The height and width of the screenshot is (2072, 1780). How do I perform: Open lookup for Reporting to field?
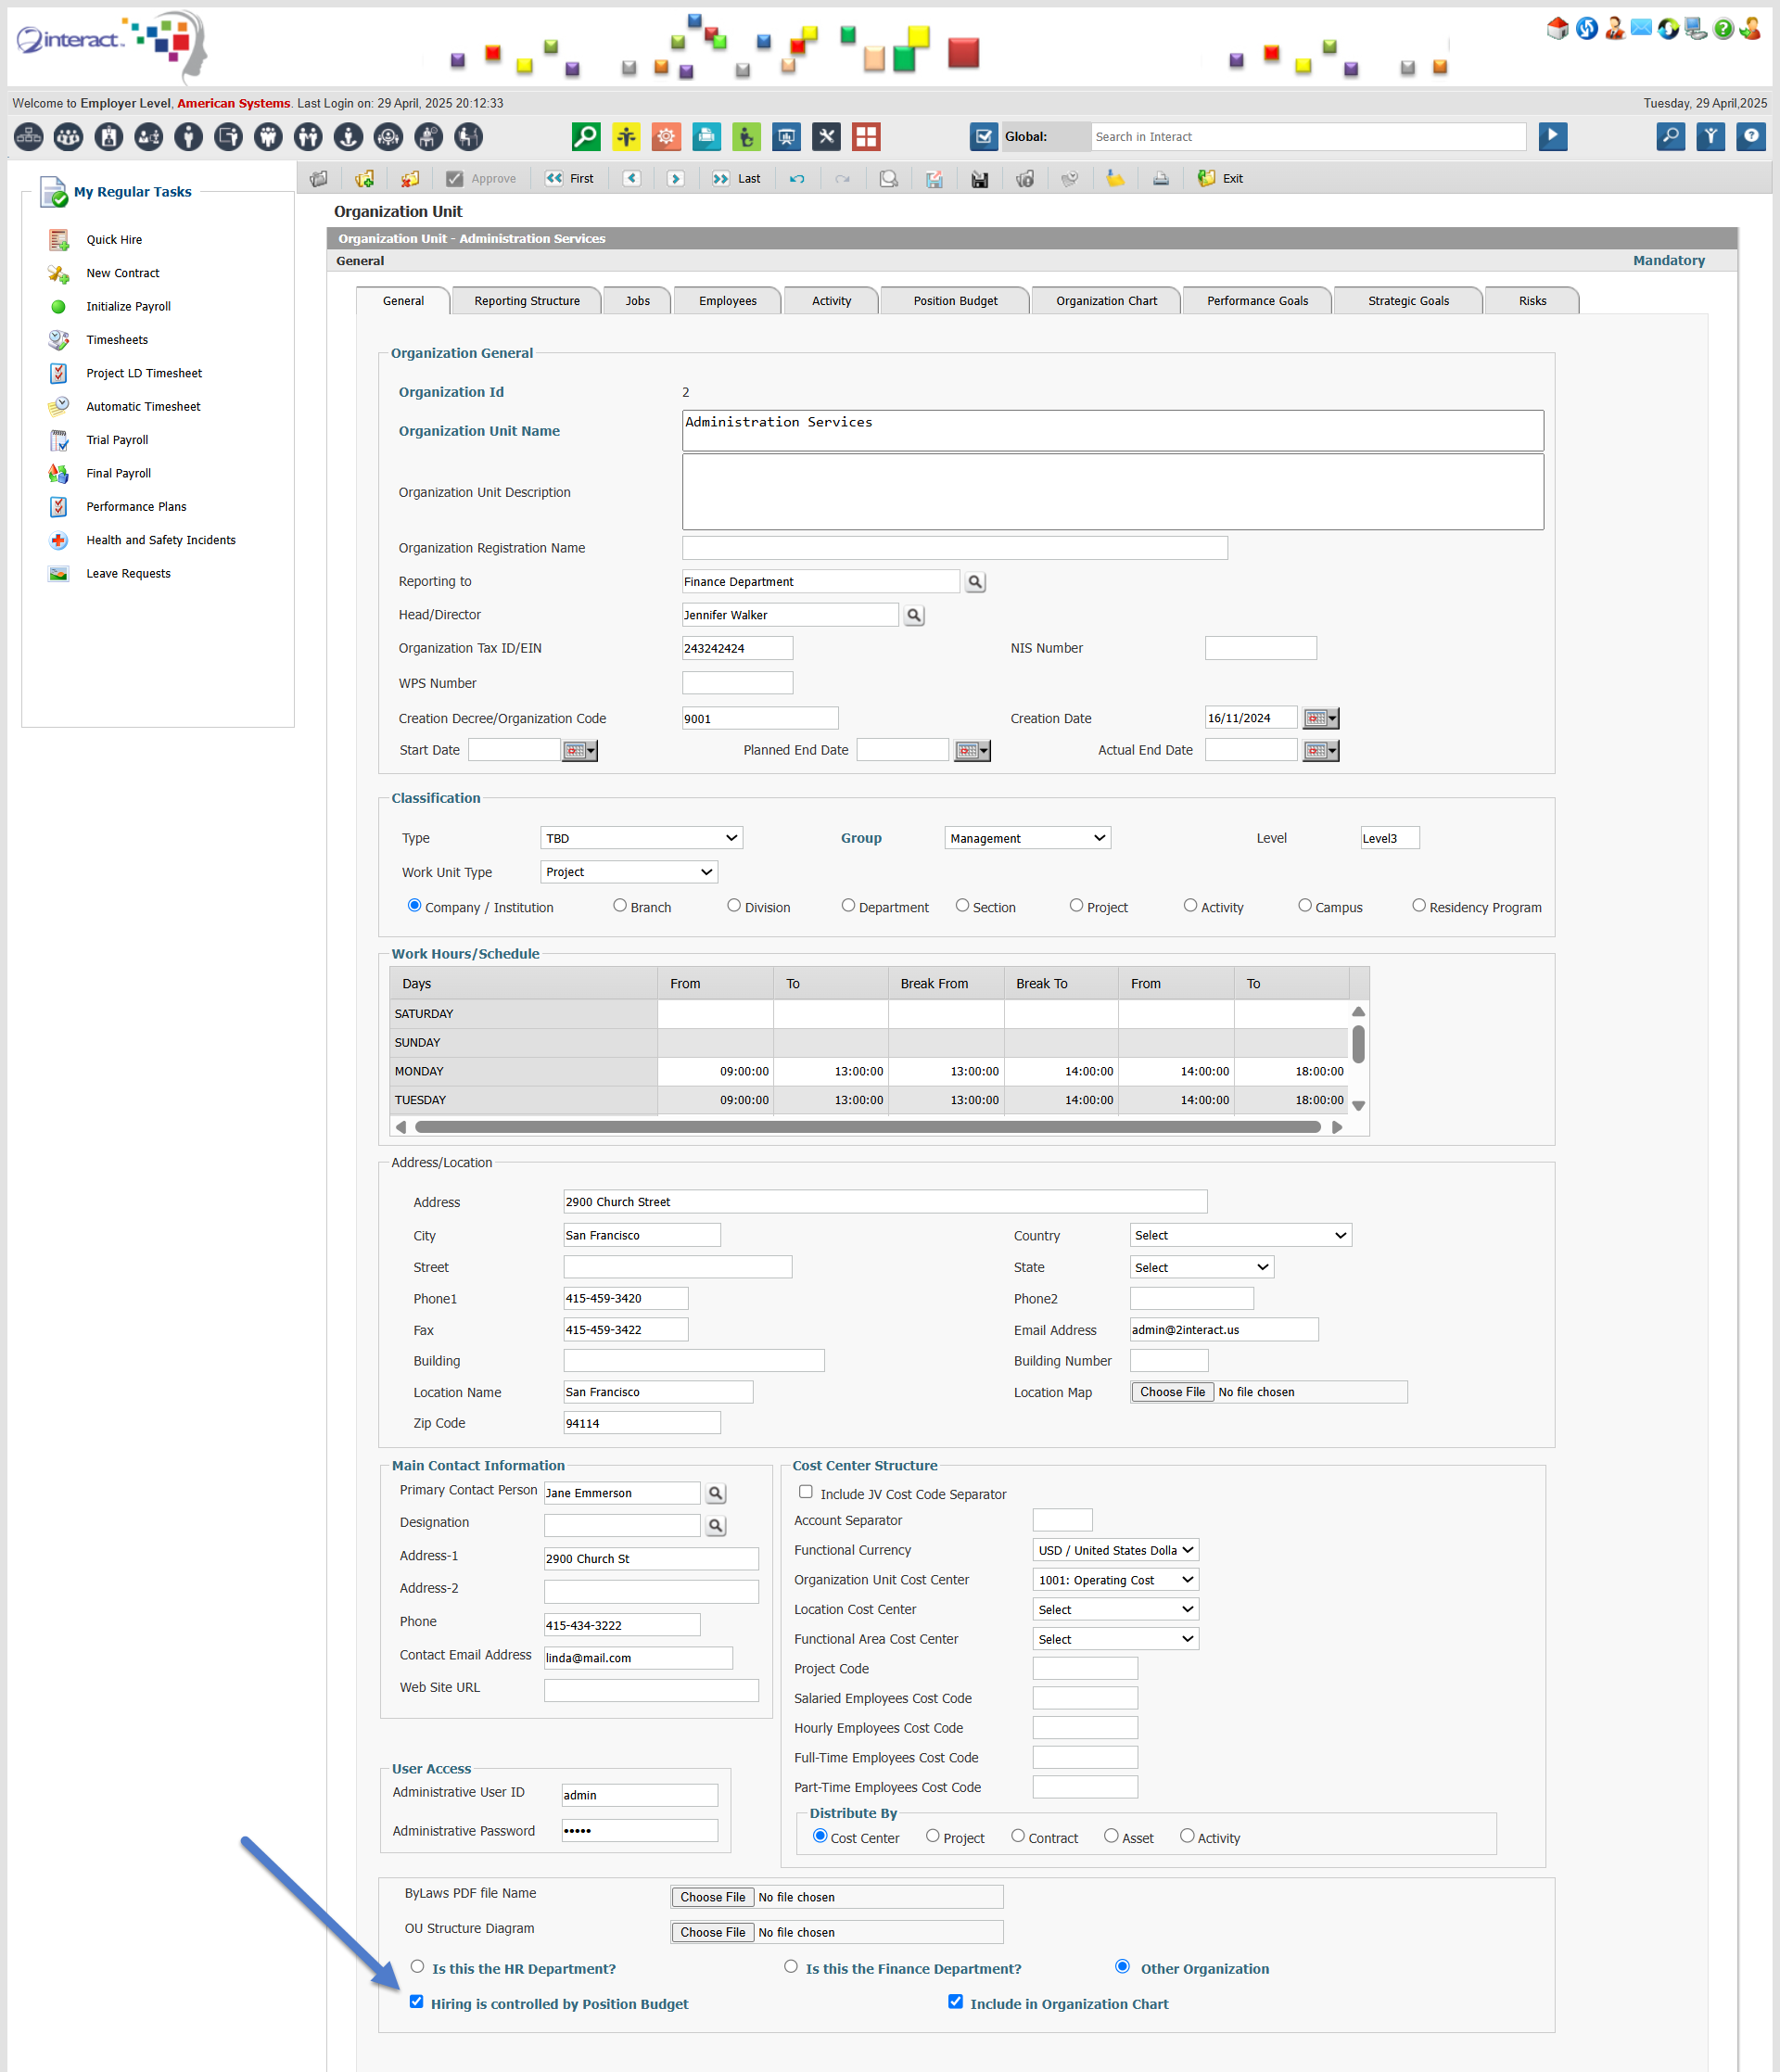point(975,582)
